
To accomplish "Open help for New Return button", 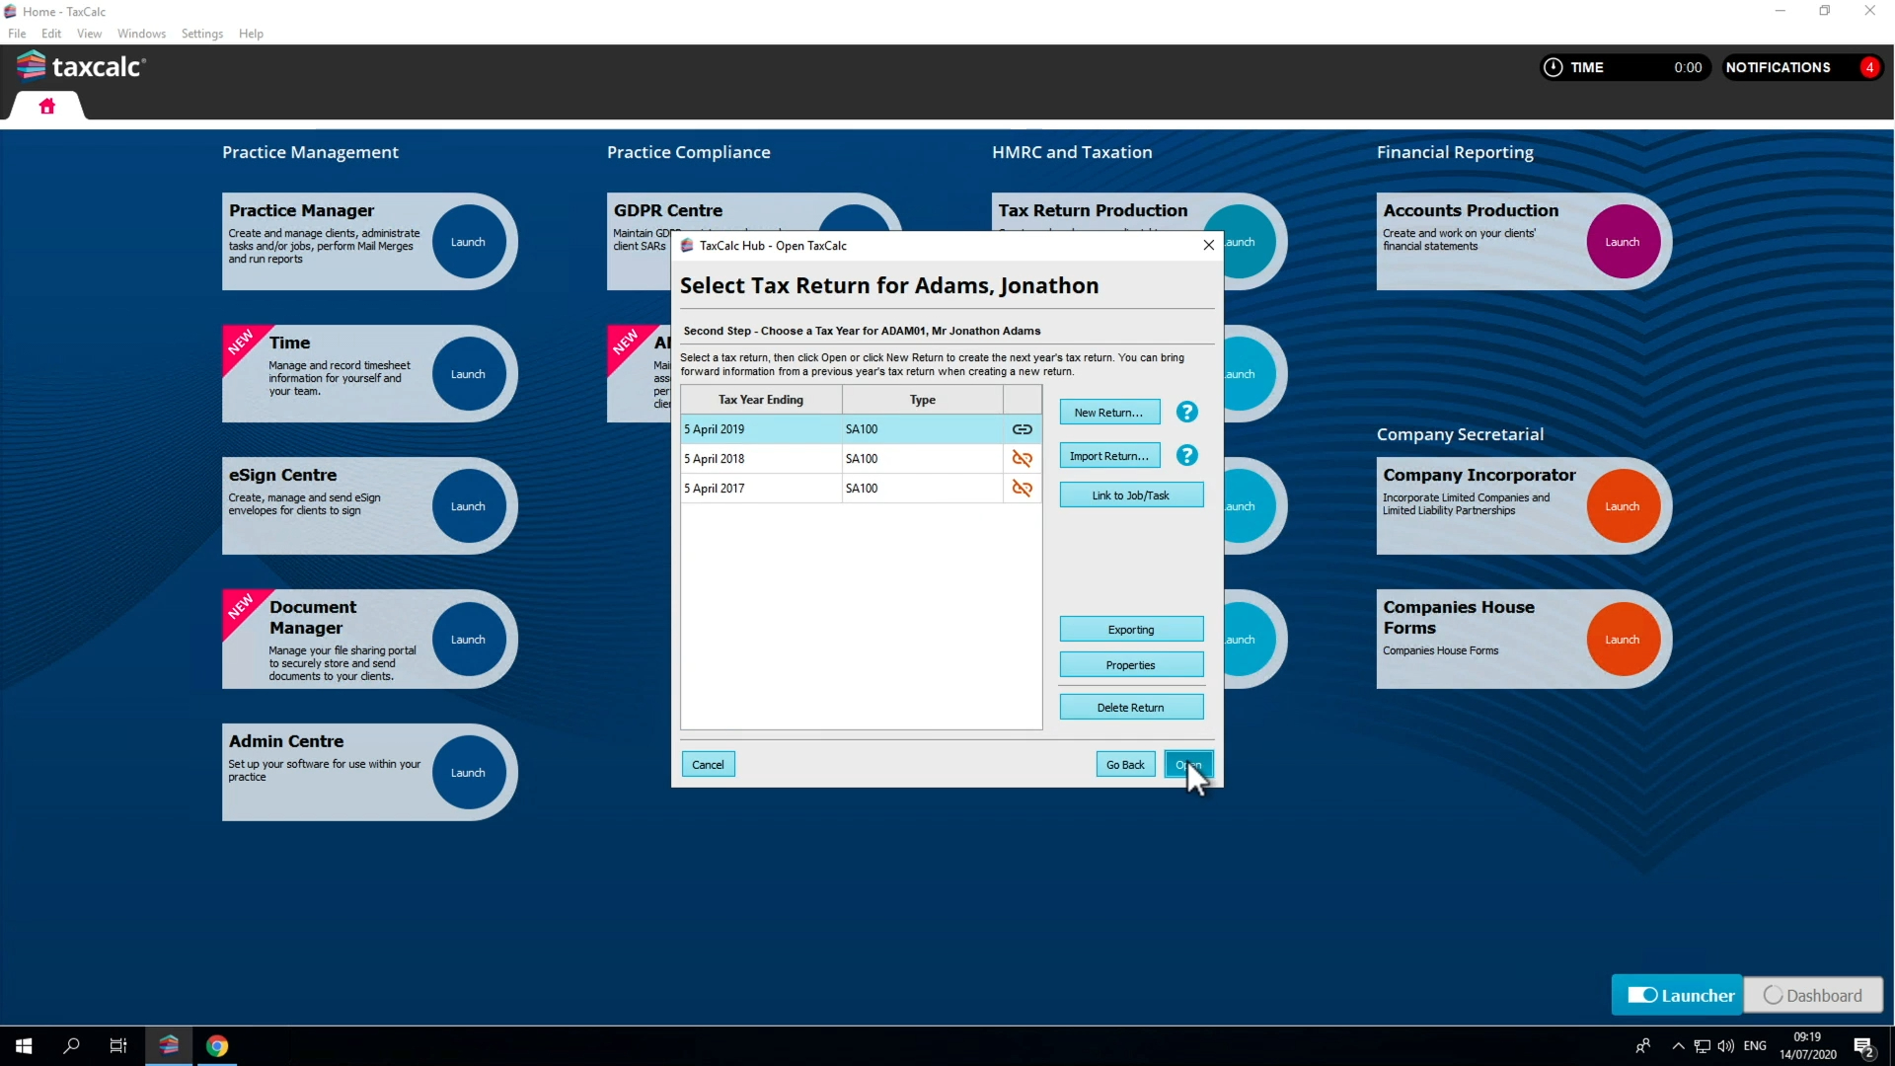I will tap(1186, 413).
